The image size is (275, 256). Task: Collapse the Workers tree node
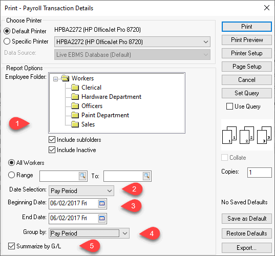[55, 79]
